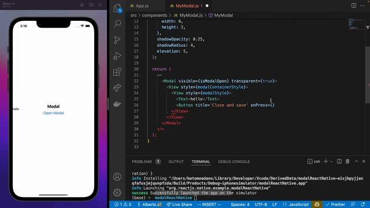The width and height of the screenshot is (370, 208).
Task: Split the terminal panel
Action: pyautogui.click(x=339, y=161)
